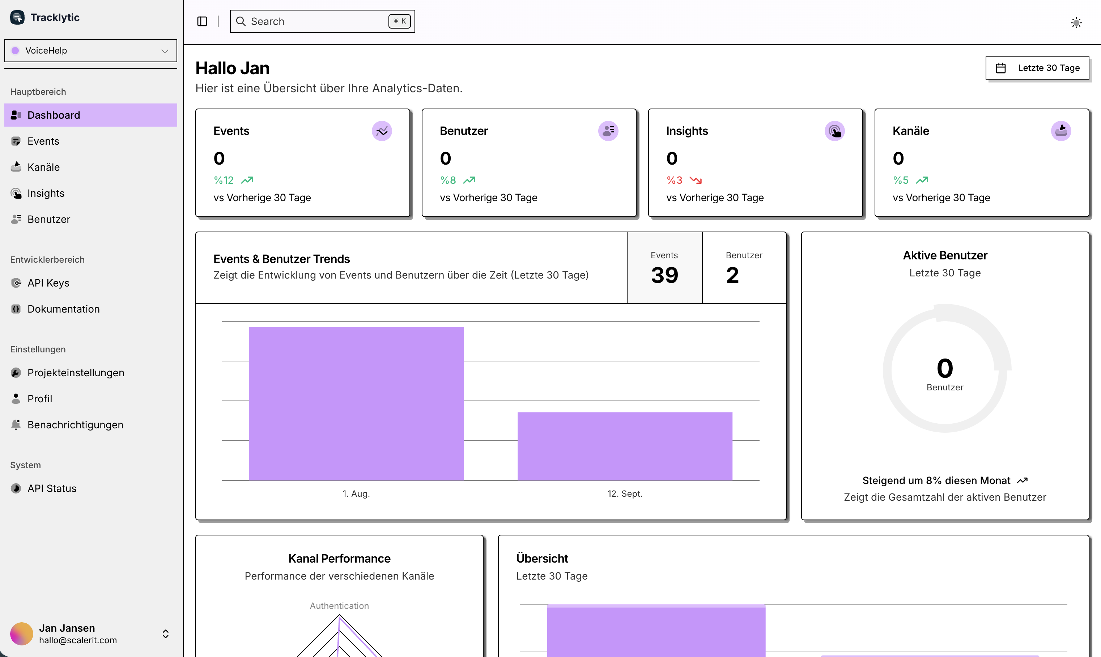The image size is (1101, 657).
Task: Open API Keys from the sidebar
Action: 48,283
